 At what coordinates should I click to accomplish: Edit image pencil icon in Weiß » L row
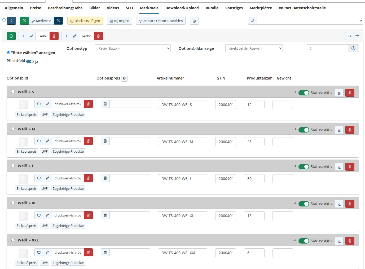click(x=47, y=178)
